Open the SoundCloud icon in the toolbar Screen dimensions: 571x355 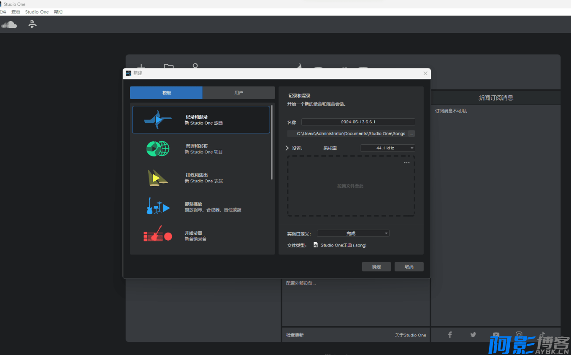pyautogui.click(x=8, y=24)
